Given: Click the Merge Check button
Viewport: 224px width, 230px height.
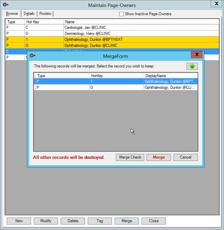Looking at the screenshot, I should 130,157.
